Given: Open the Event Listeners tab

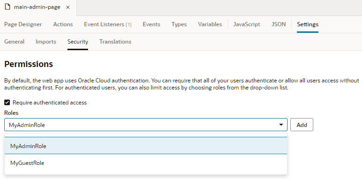Looking at the screenshot, I should (108, 24).
